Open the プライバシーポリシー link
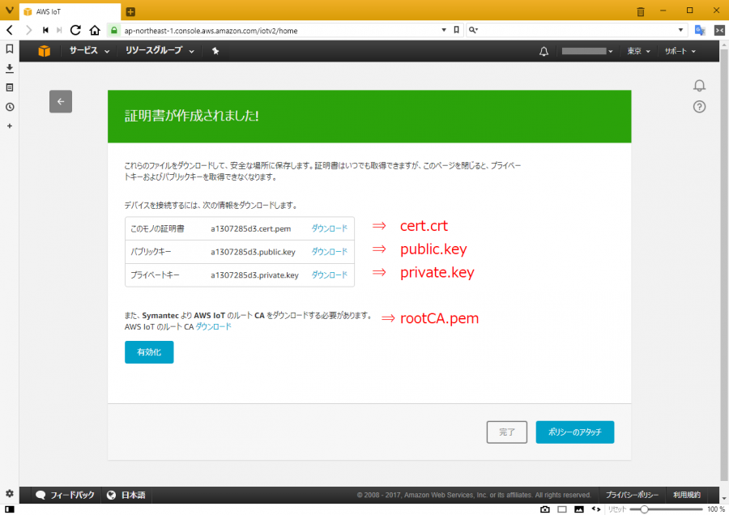The width and height of the screenshot is (729, 515). point(632,495)
